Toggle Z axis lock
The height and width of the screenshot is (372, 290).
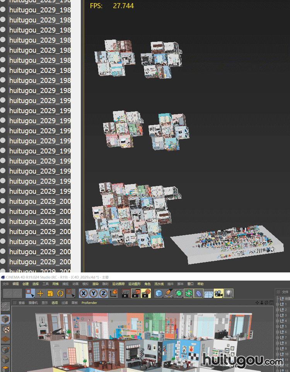(x=103, y=293)
